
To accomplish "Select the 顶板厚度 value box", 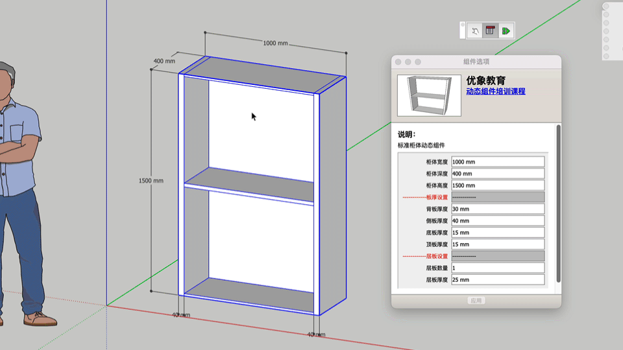I will point(497,244).
